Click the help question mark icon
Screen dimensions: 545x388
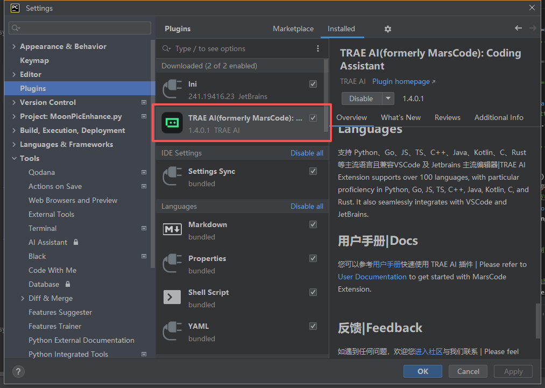[18, 372]
